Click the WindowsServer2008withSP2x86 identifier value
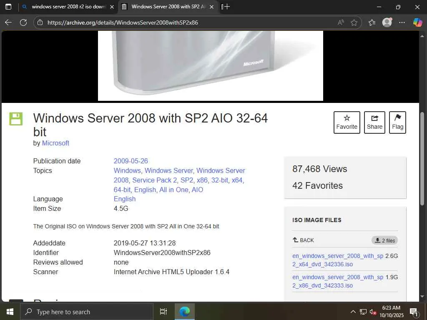This screenshot has height=320, width=427. click(162, 252)
